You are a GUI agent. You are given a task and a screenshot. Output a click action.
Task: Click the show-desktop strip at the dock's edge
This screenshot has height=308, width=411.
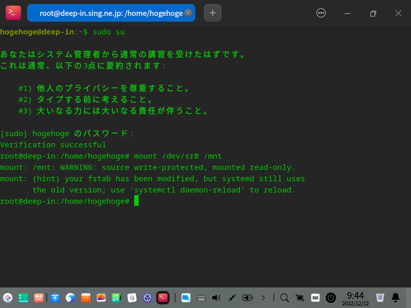(x=408, y=298)
